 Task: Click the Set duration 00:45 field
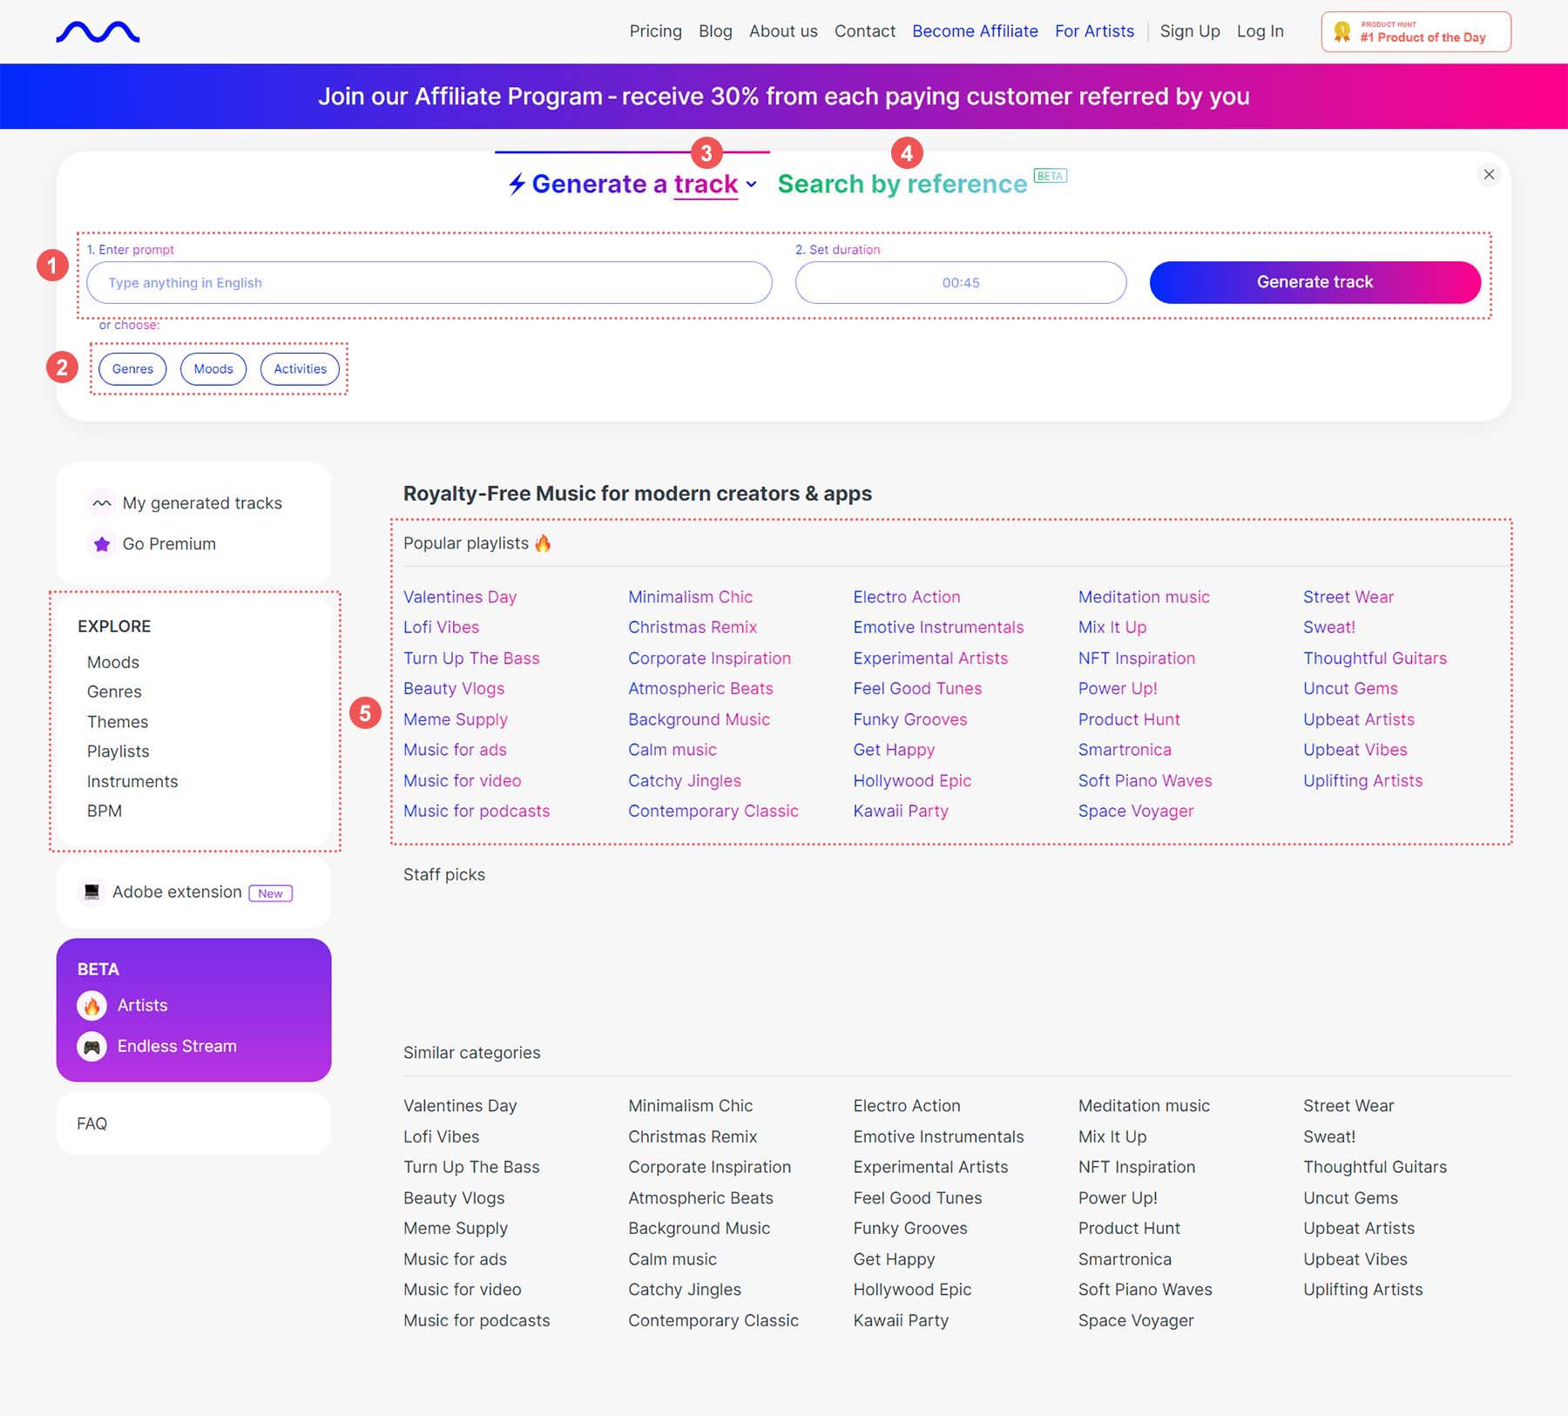tap(960, 283)
